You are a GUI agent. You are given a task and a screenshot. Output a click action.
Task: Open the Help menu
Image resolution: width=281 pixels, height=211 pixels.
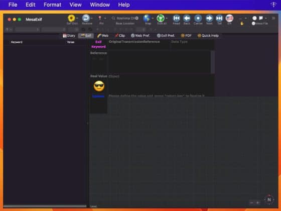pos(124,5)
